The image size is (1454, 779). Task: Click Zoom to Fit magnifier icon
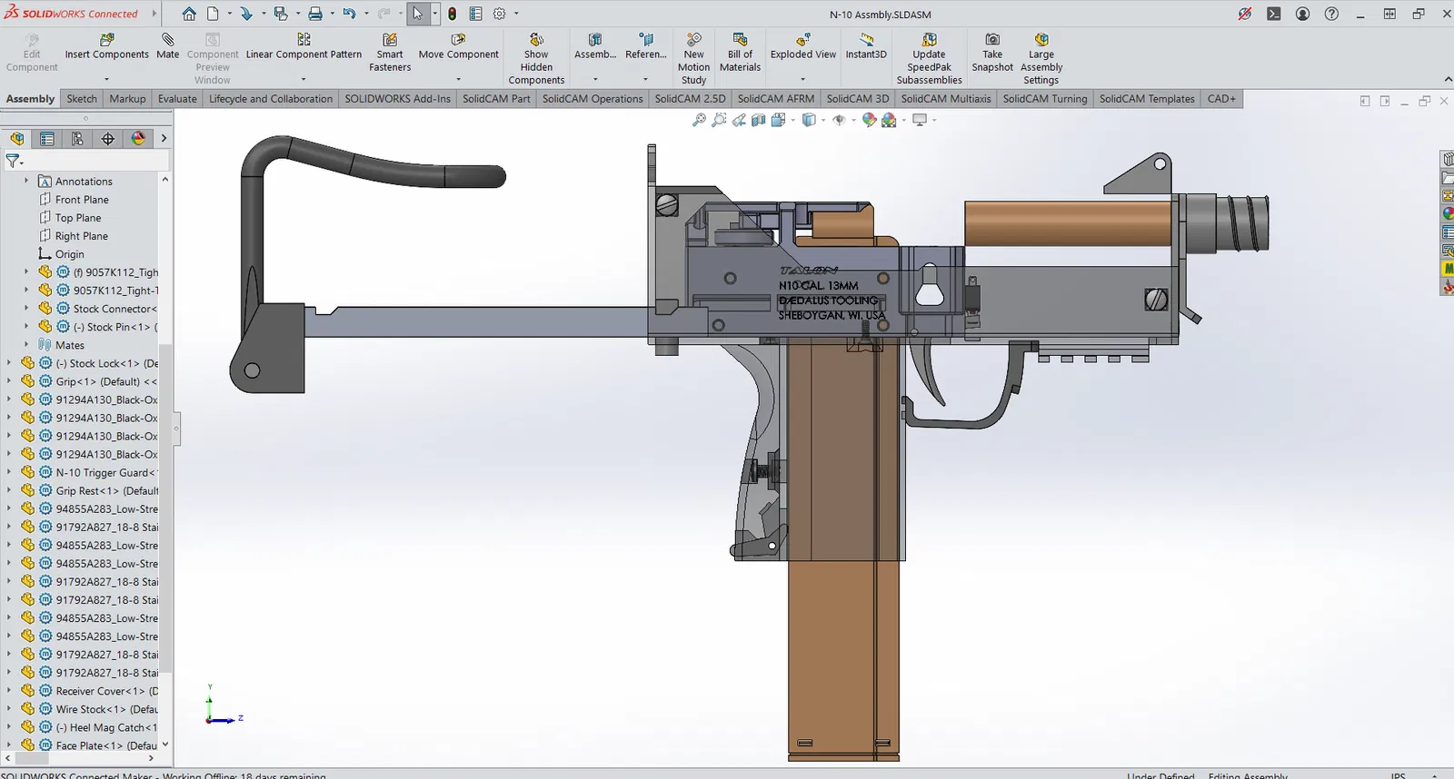click(x=699, y=120)
